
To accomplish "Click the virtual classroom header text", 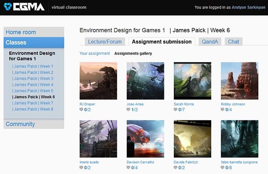I will pyautogui.click(x=69, y=7).
